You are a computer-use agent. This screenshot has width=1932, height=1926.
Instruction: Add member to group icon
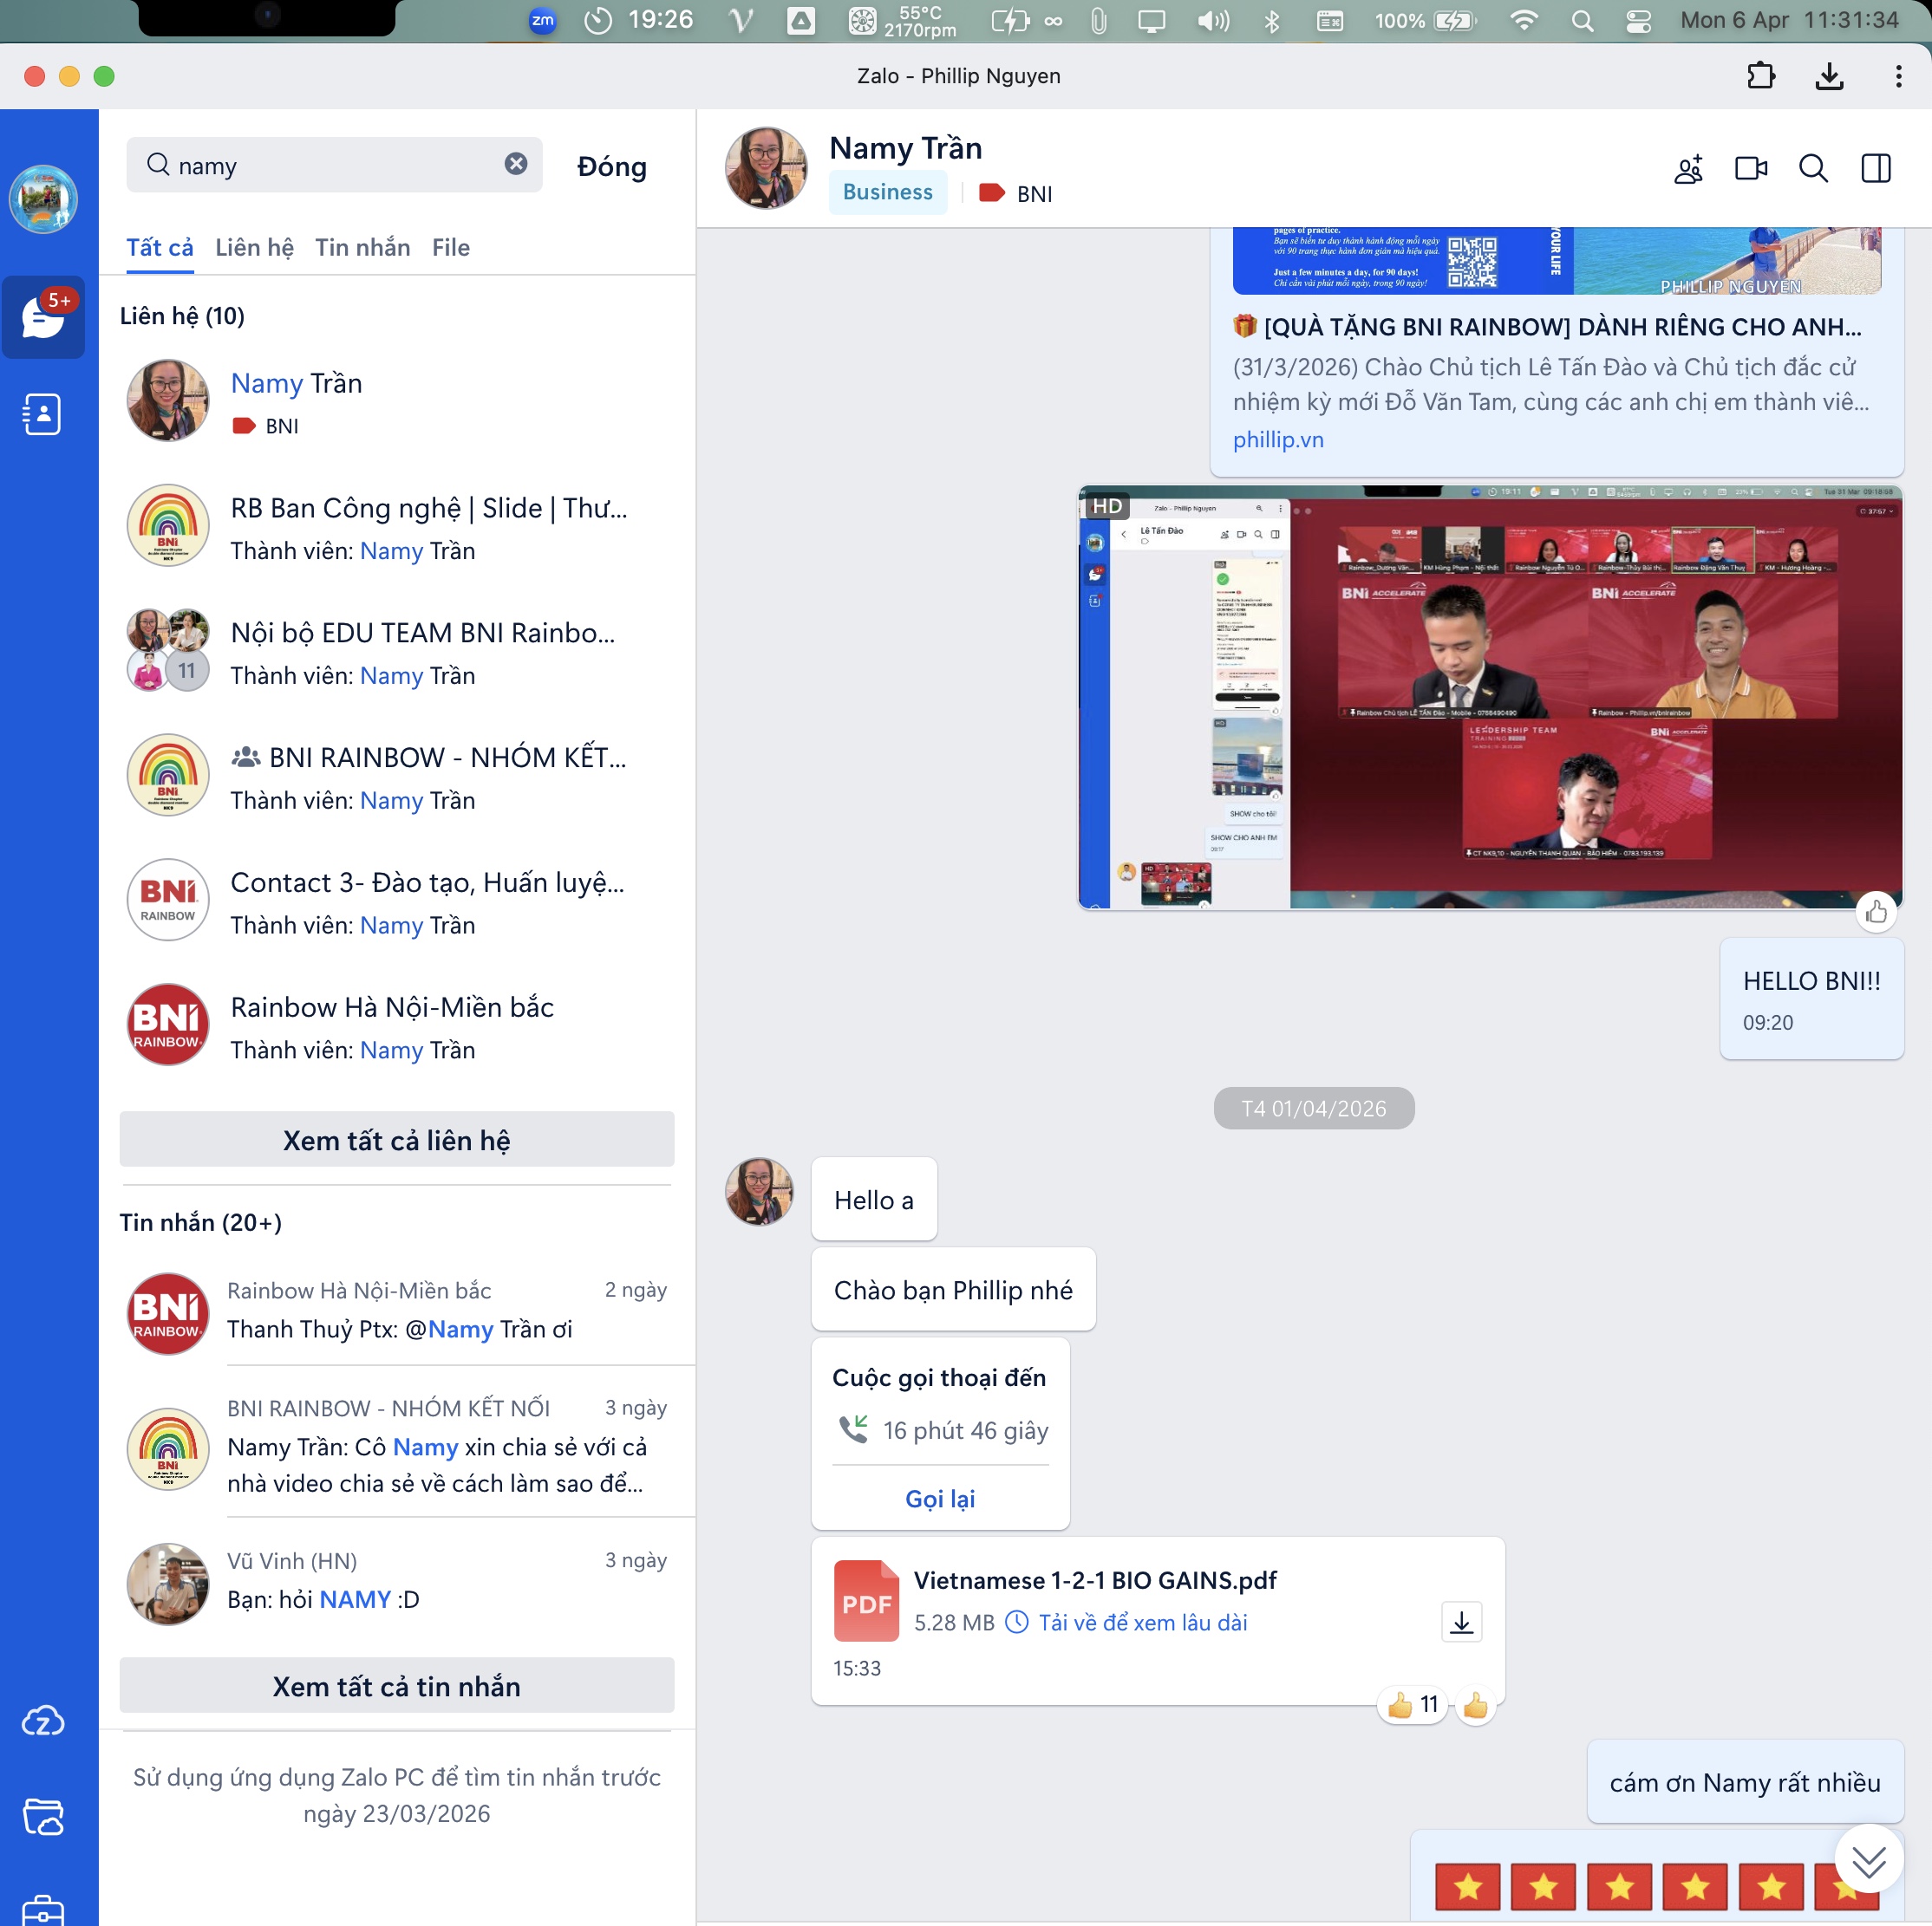(x=1688, y=169)
